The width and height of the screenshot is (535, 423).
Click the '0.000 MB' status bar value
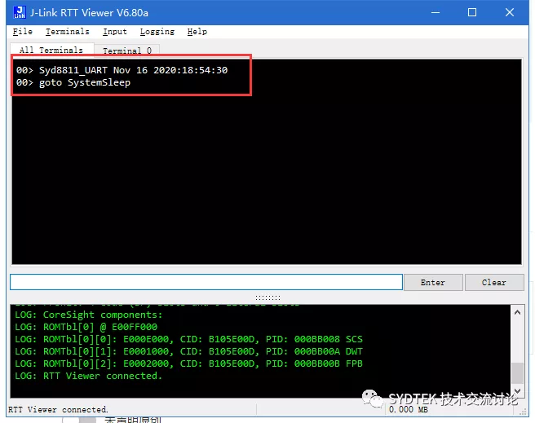coord(409,409)
